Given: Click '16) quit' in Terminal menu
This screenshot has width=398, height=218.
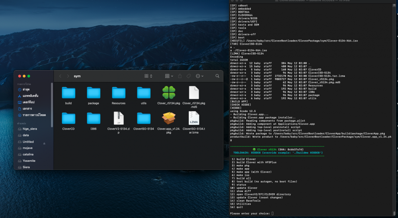Looking at the screenshot, I should click(x=236, y=207).
